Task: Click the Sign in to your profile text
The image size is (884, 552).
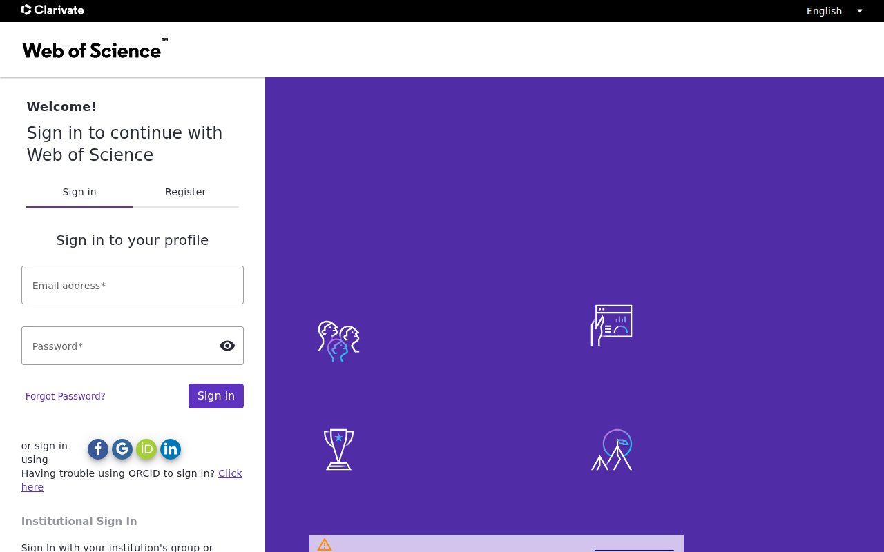Action: pos(133,240)
